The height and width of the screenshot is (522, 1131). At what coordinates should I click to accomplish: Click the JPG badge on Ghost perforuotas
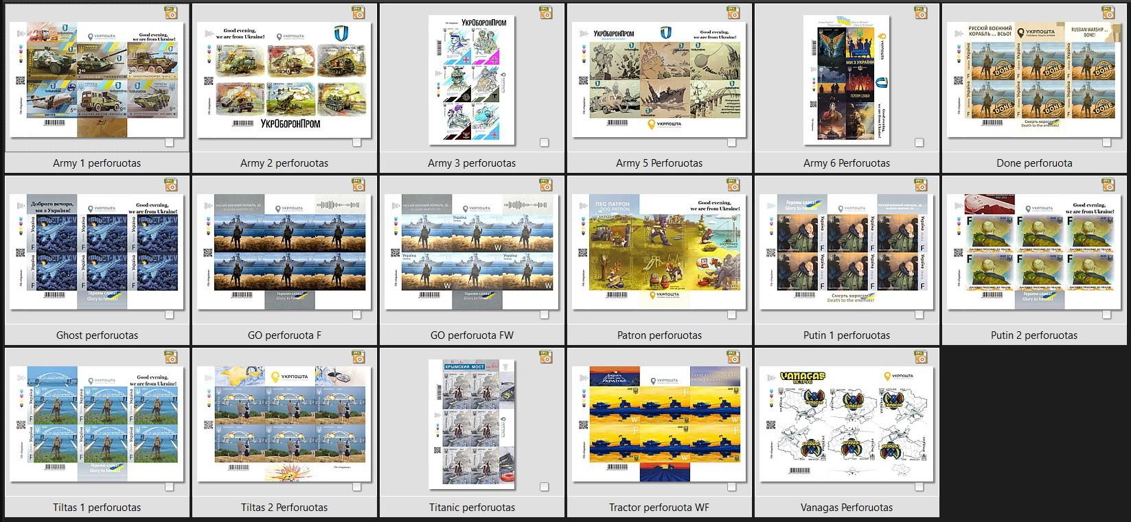pos(171,185)
